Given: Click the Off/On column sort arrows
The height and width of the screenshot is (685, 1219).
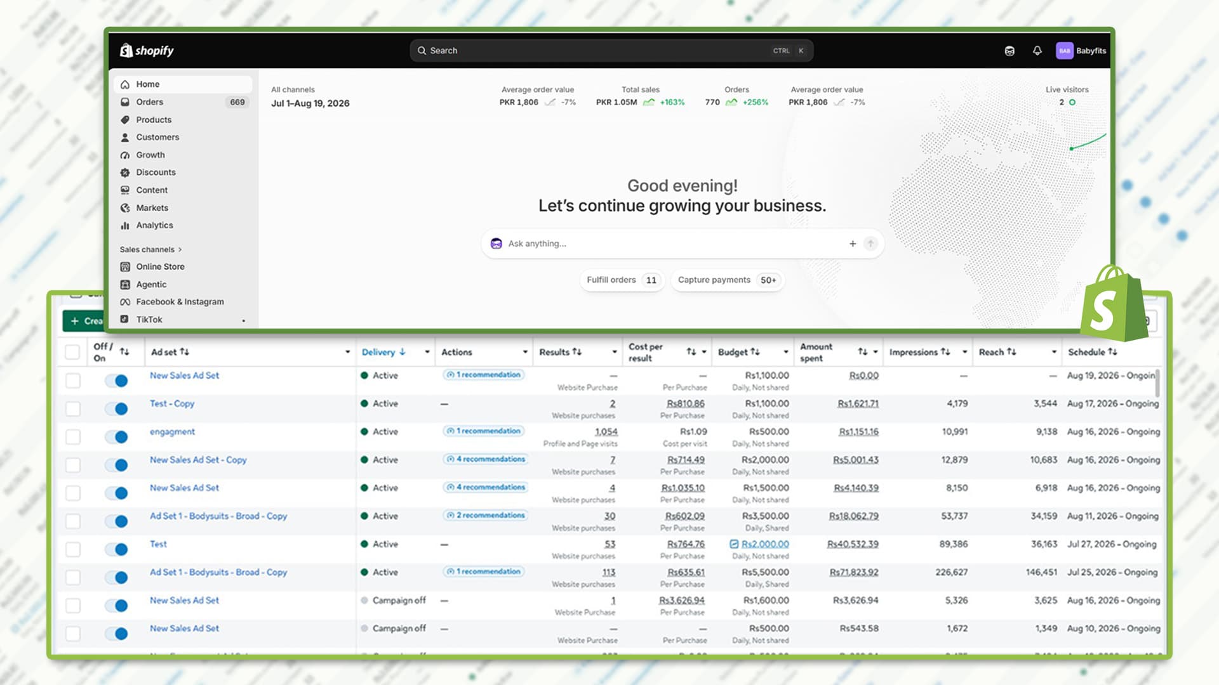Looking at the screenshot, I should [124, 352].
